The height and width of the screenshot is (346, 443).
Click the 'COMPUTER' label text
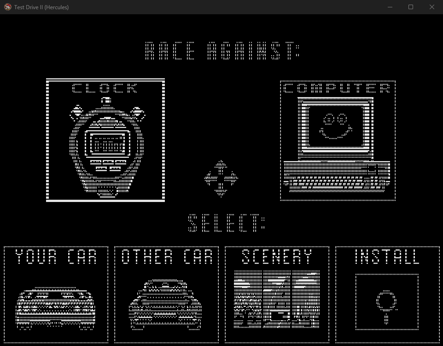(x=337, y=88)
